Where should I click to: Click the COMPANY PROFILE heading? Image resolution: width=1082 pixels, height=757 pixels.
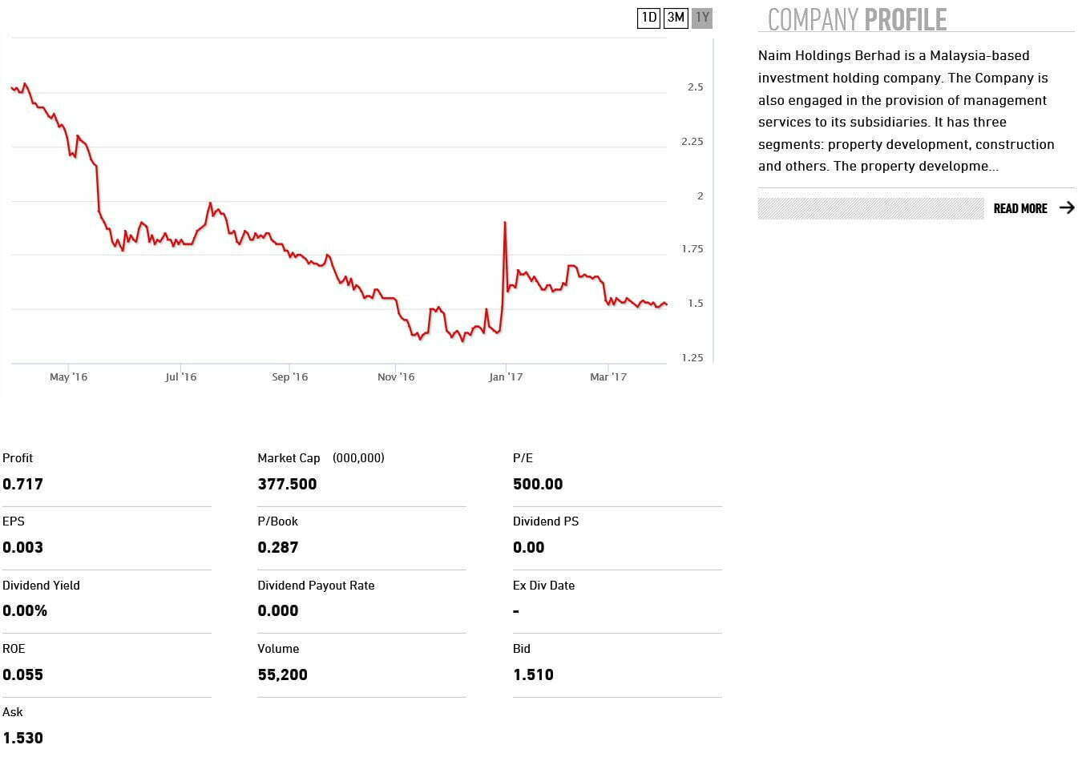click(857, 19)
